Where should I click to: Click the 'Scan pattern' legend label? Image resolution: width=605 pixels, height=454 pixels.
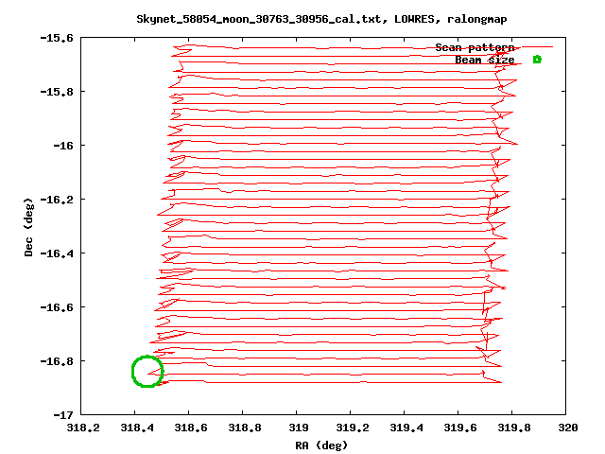pyautogui.click(x=475, y=47)
